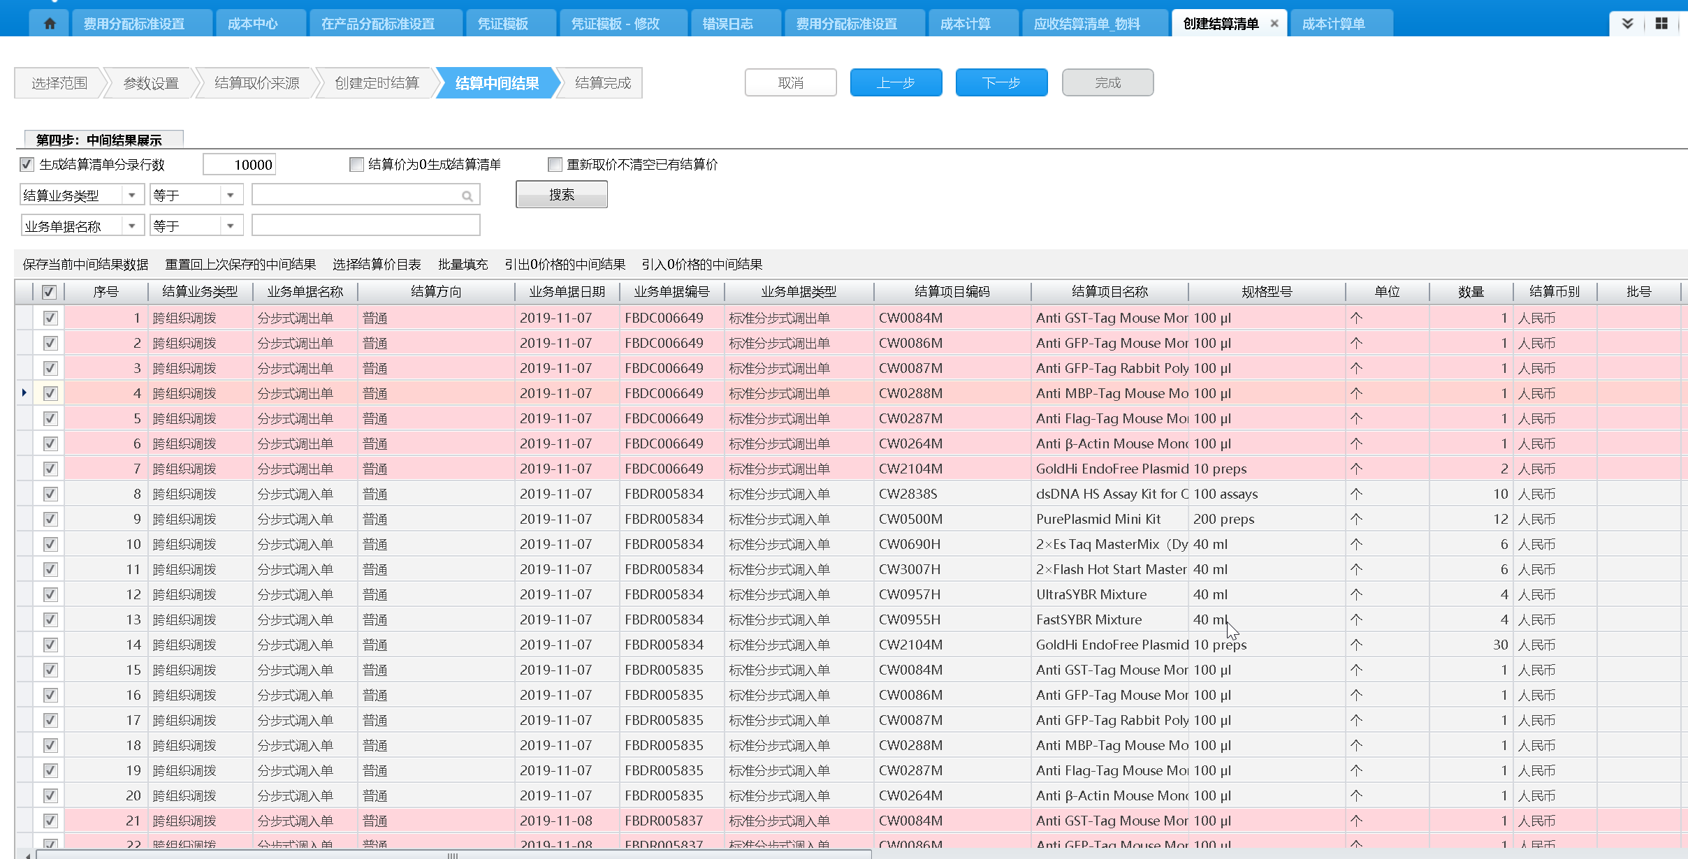Click cell CW0690H
This screenshot has height=859, width=1688.
click(952, 544)
